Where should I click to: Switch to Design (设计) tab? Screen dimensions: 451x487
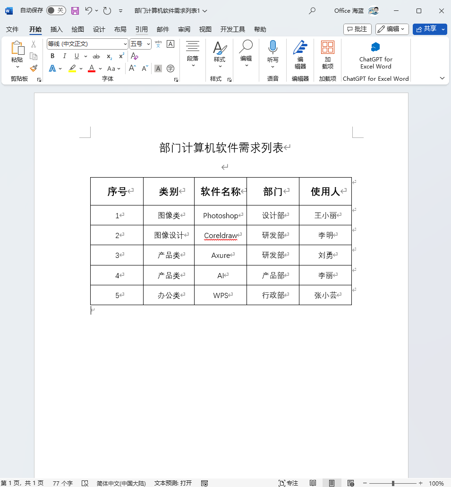tap(99, 29)
